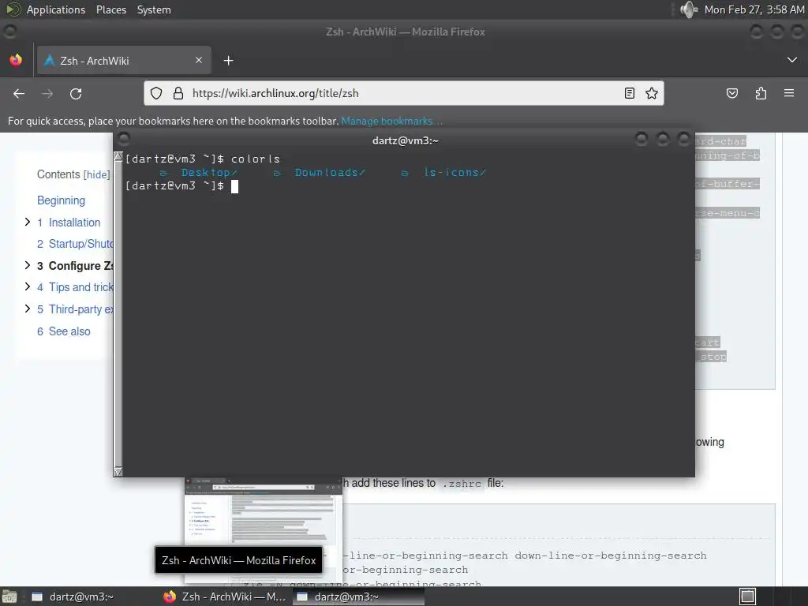
Task: Jump to Beginning of the article
Action: click(x=61, y=200)
